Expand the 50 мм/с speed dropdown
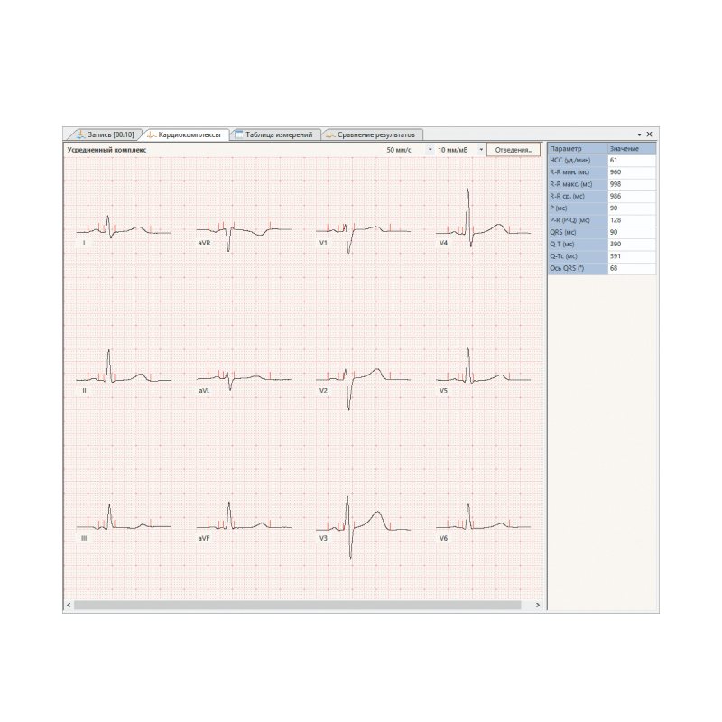Screen dimensions: 722x722 (x=430, y=150)
